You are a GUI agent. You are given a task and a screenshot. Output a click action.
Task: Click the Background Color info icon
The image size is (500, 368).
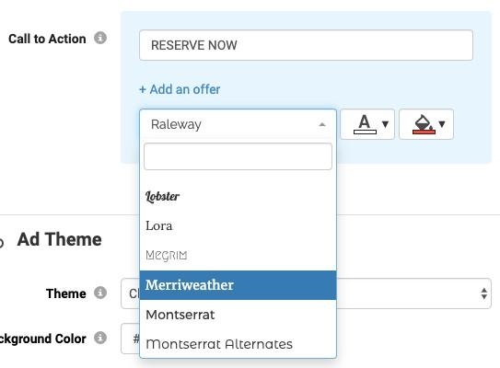click(100, 338)
